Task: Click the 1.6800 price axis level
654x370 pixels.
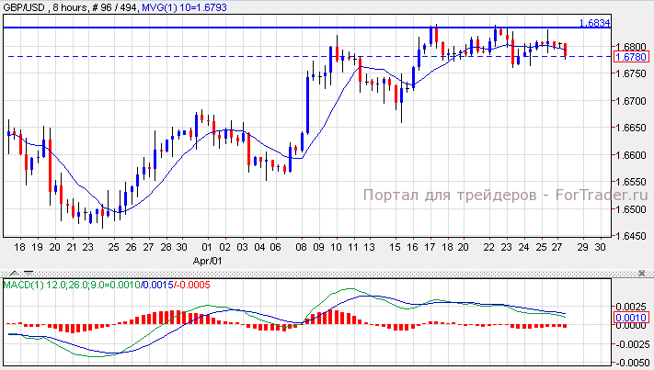Action: [631, 46]
